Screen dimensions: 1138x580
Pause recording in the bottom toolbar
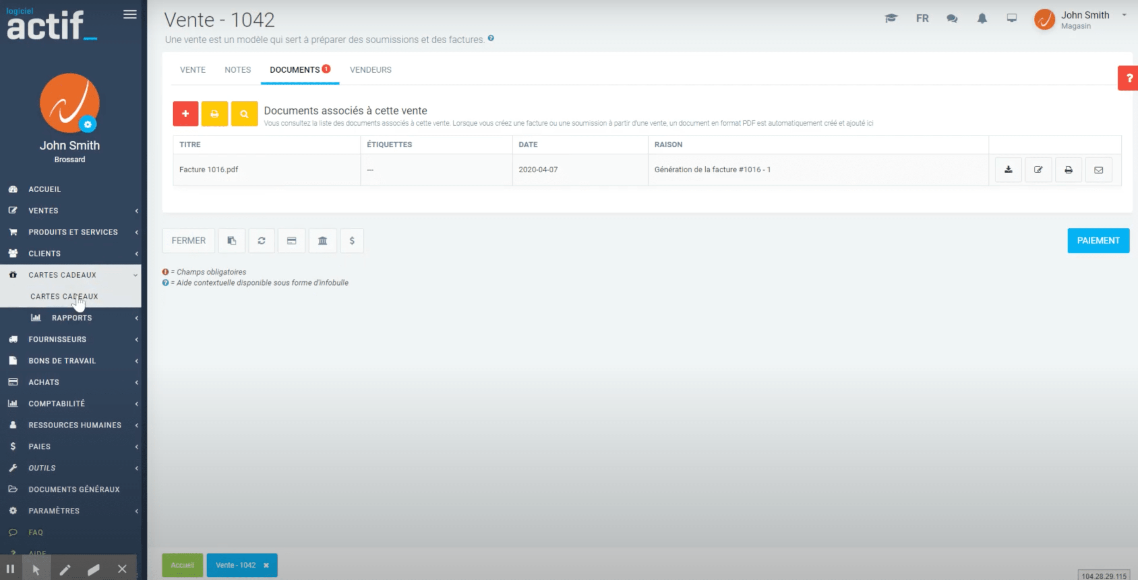click(11, 568)
